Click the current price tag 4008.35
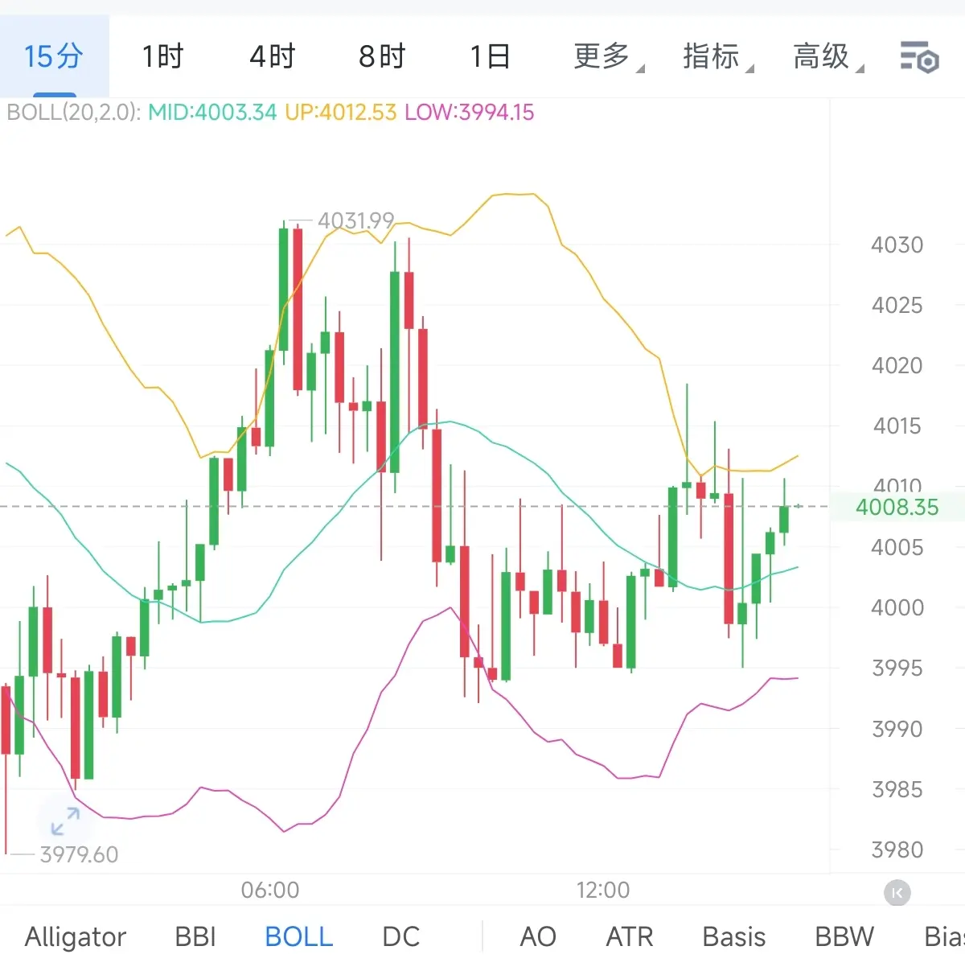This screenshot has width=965, height=975. tap(897, 507)
